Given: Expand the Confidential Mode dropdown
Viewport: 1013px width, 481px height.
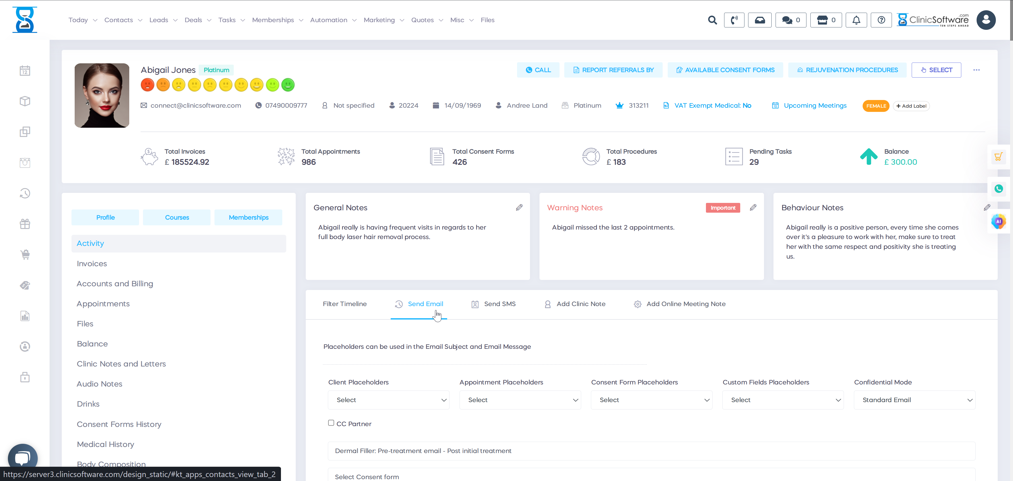Looking at the screenshot, I should pyautogui.click(x=914, y=400).
